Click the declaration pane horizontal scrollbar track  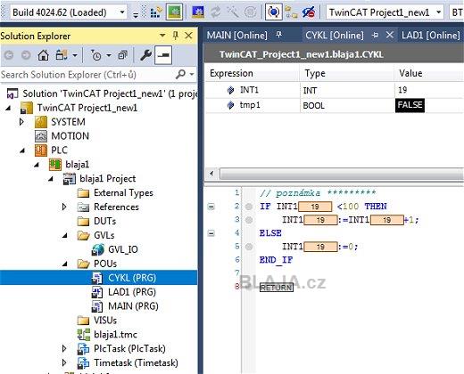click(x=342, y=174)
